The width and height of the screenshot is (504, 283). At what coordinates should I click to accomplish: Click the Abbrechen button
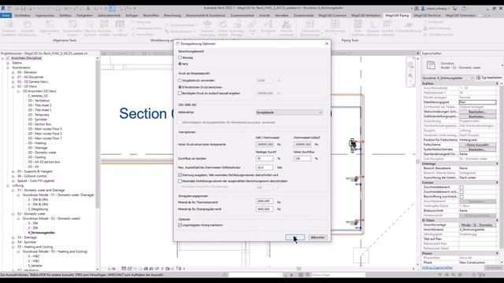tap(317, 237)
